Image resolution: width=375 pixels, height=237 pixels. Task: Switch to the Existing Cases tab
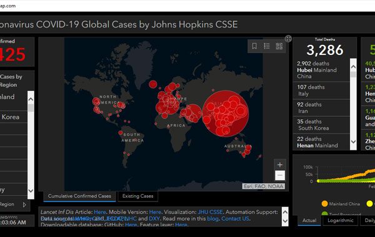tap(137, 196)
